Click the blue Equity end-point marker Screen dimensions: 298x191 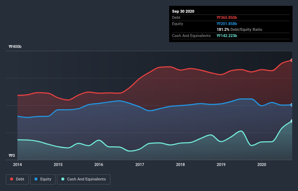tap(292, 105)
